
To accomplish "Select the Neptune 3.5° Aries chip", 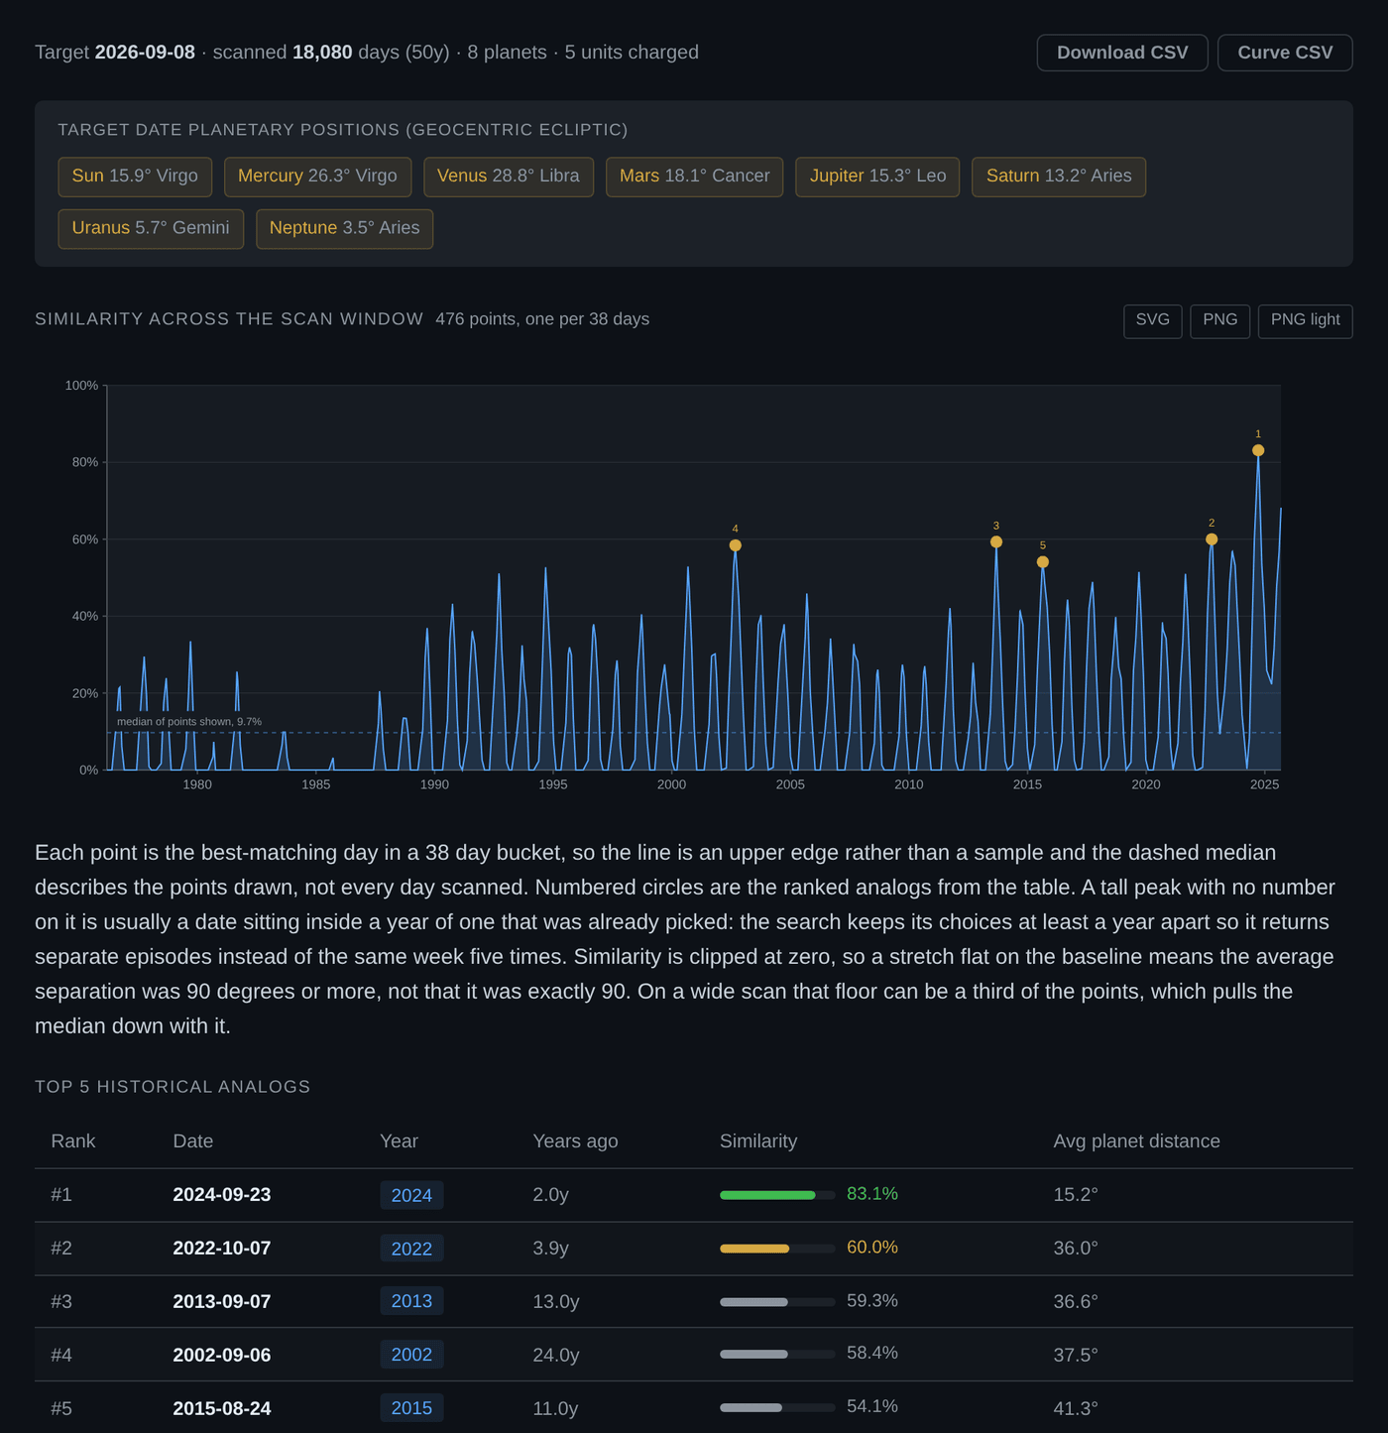I will [x=344, y=228].
